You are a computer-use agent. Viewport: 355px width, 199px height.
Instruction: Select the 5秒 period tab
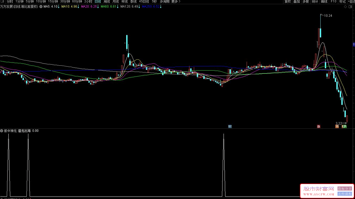pyautogui.click(x=155, y=2)
